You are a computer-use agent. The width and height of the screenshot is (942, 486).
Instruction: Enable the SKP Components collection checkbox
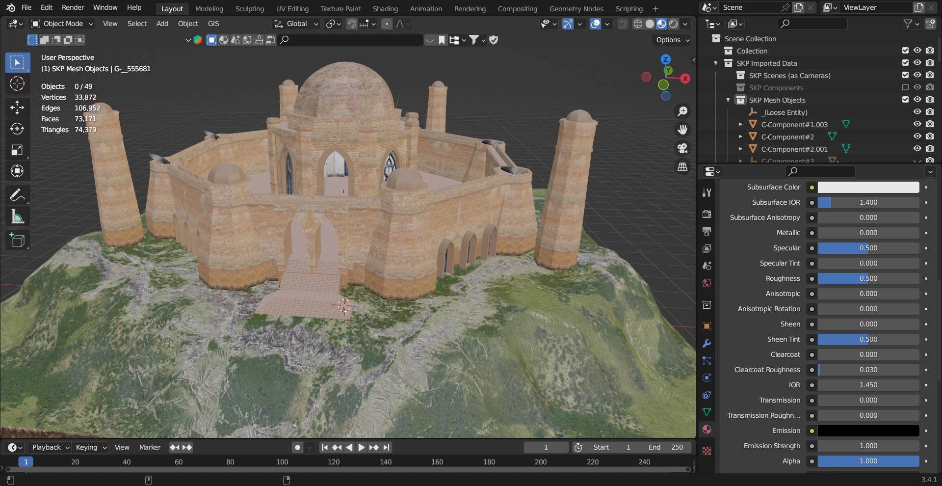[905, 87]
